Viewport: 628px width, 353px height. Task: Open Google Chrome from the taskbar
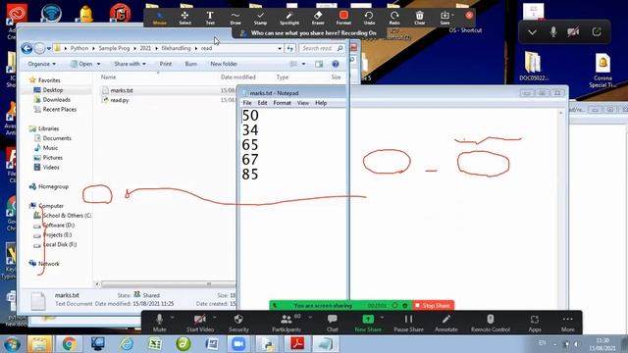click(x=69, y=344)
